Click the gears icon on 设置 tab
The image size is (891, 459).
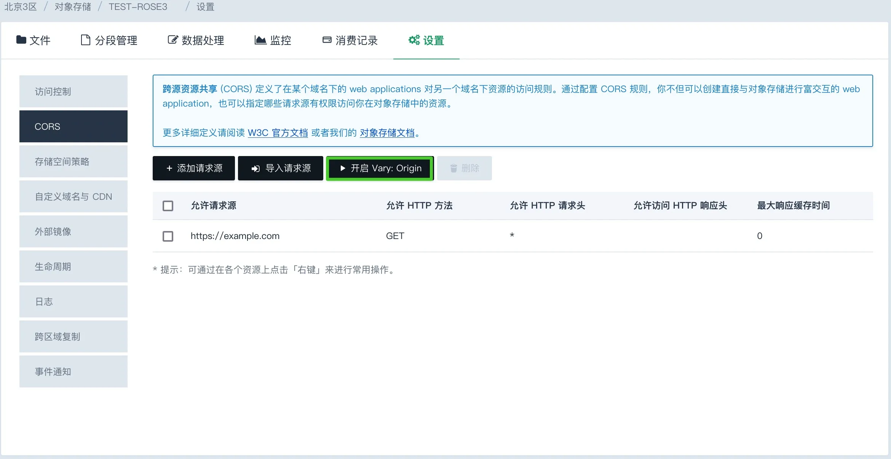[x=414, y=40]
